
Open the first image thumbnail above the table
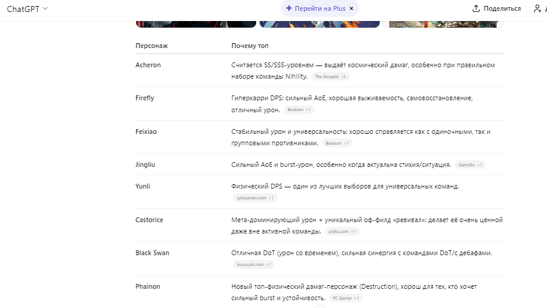[196, 24]
